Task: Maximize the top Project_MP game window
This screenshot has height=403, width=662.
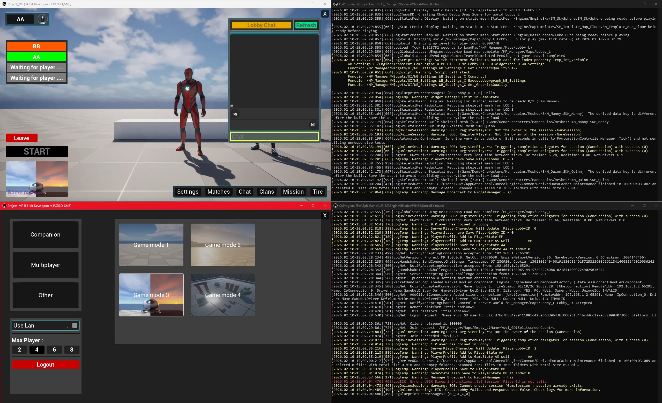Action: (313, 4)
